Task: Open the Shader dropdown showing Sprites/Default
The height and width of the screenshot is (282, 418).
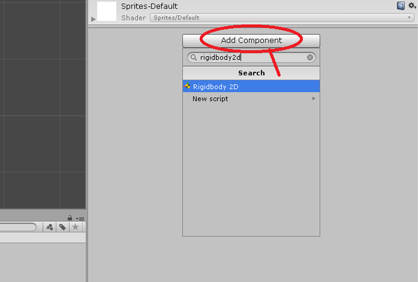Action: (x=281, y=18)
